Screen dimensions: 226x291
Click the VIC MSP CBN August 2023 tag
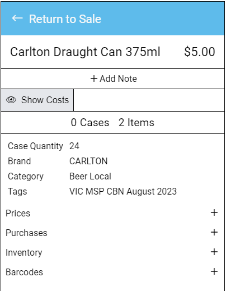[x=123, y=192]
